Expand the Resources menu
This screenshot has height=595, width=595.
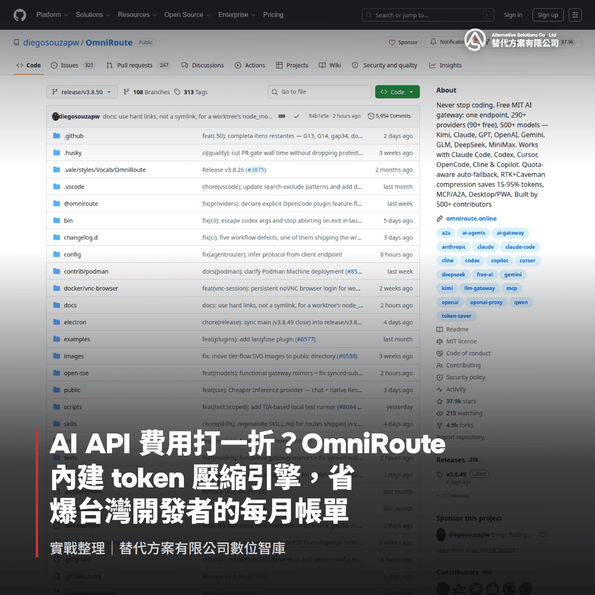coord(137,15)
